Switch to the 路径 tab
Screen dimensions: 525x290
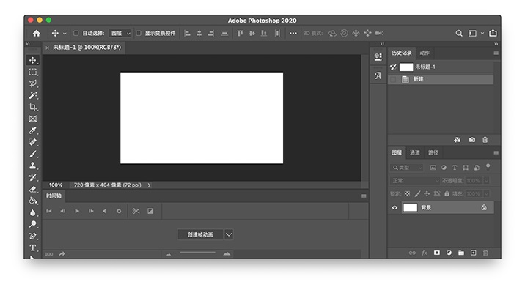[x=433, y=152]
